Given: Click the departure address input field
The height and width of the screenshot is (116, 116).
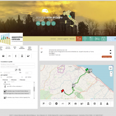Looking at the screenshot, I should pyautogui.click(x=18, y=64).
